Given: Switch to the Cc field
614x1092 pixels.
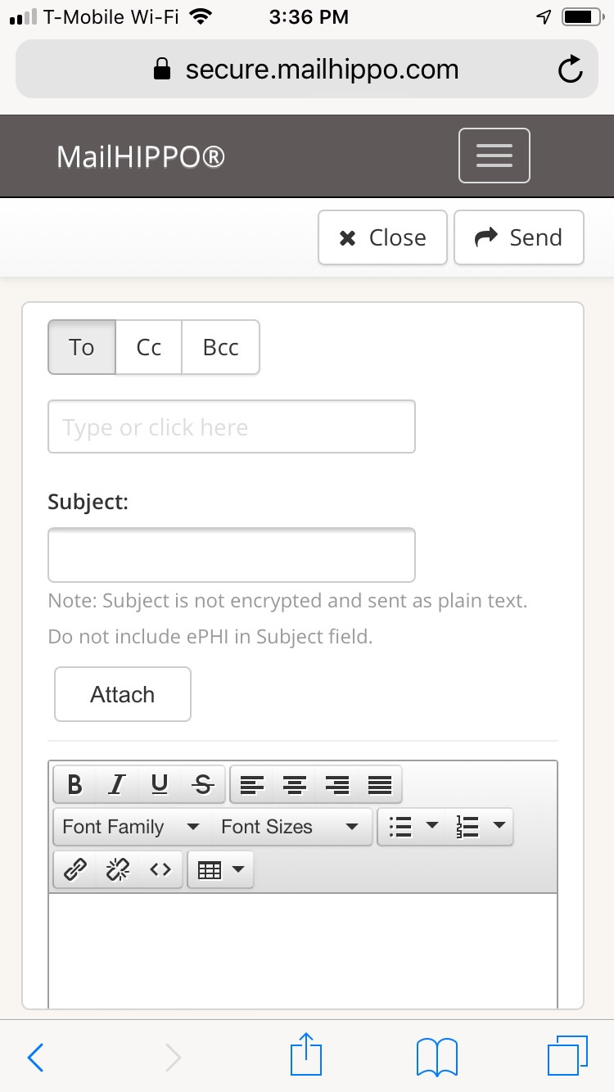Looking at the screenshot, I should pos(148,347).
